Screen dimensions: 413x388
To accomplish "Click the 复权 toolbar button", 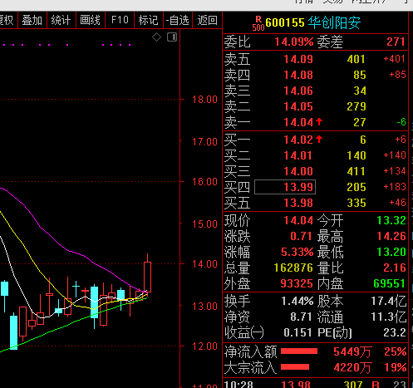I will point(7,20).
